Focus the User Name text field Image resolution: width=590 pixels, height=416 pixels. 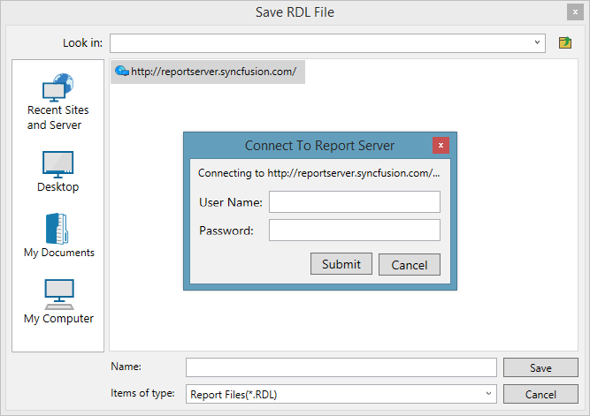click(x=354, y=202)
